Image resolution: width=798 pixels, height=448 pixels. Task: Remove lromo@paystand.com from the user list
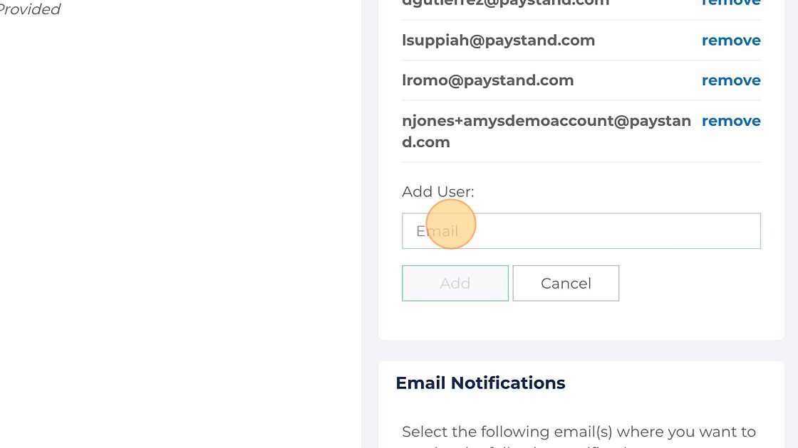pyautogui.click(x=731, y=80)
